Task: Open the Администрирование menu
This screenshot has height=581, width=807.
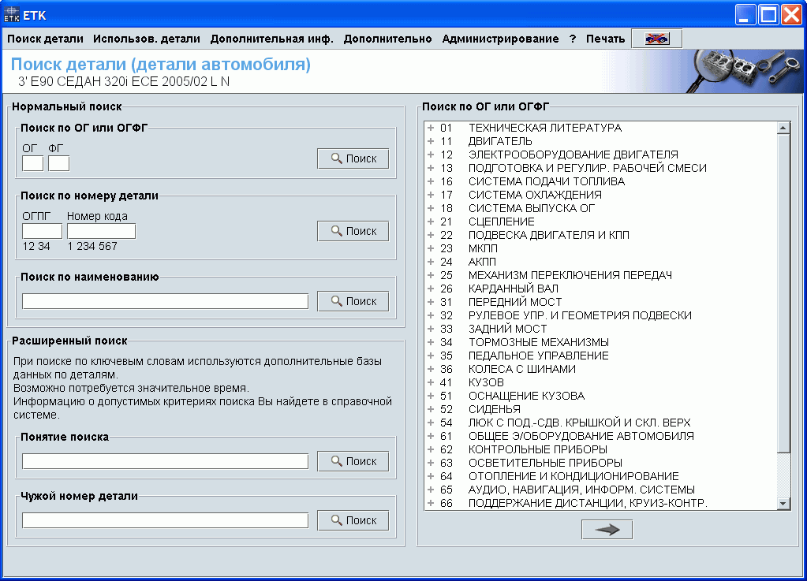Action: (x=500, y=38)
